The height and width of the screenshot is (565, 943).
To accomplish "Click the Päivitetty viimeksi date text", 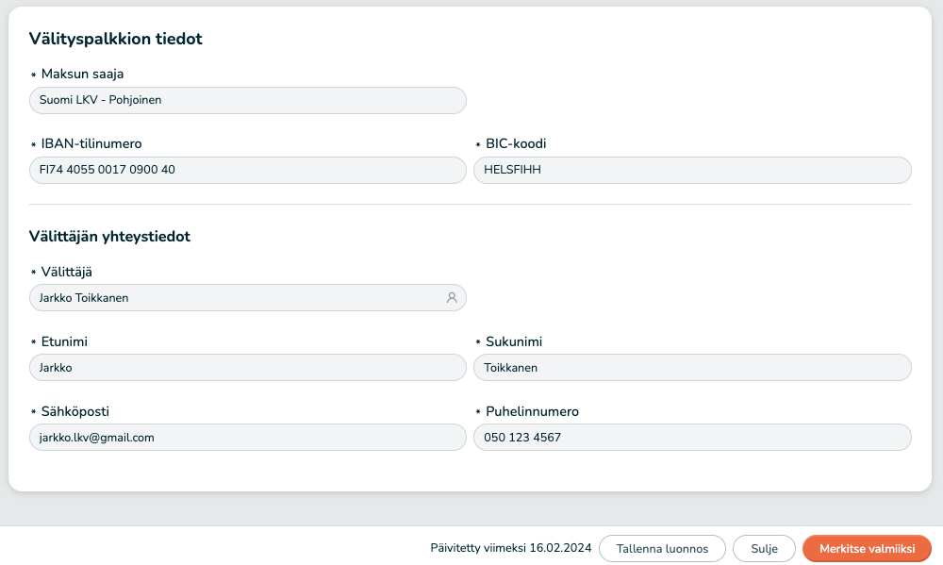I will [510, 548].
